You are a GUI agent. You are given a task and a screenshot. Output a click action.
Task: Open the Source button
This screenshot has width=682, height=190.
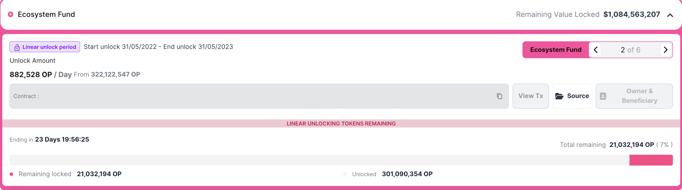pos(572,96)
